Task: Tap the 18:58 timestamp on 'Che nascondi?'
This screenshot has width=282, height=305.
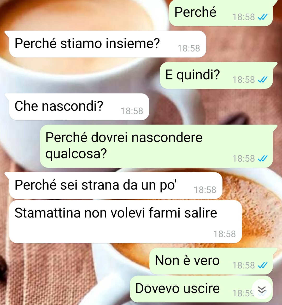Action: click(132, 111)
